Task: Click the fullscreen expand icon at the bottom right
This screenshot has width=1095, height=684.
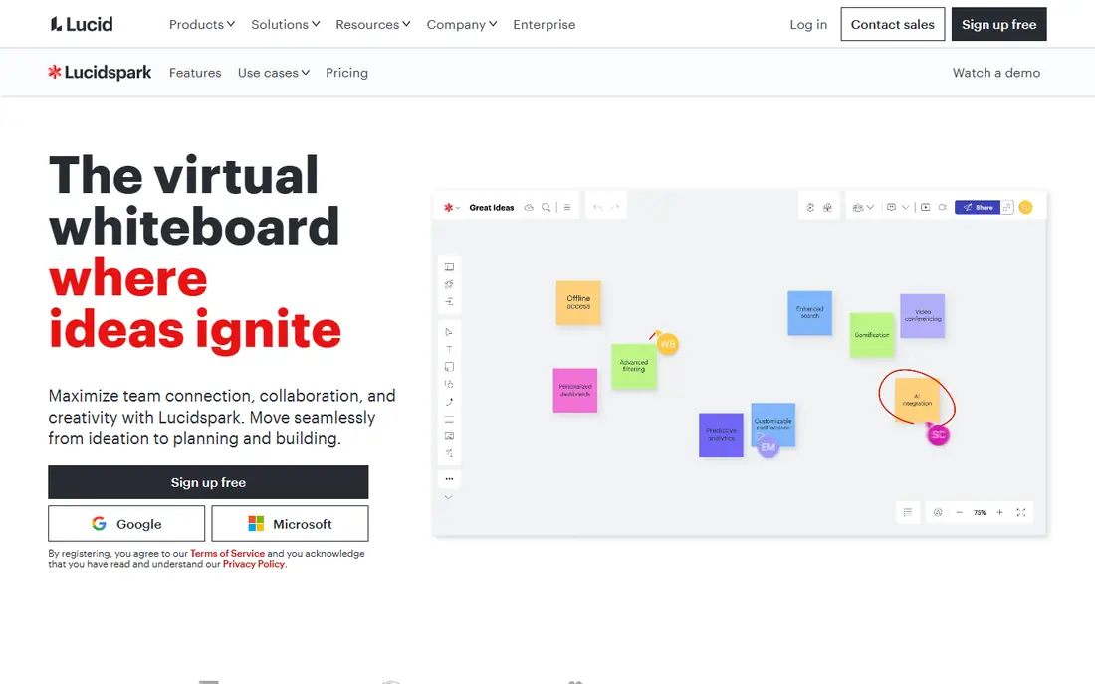Action: click(1021, 512)
